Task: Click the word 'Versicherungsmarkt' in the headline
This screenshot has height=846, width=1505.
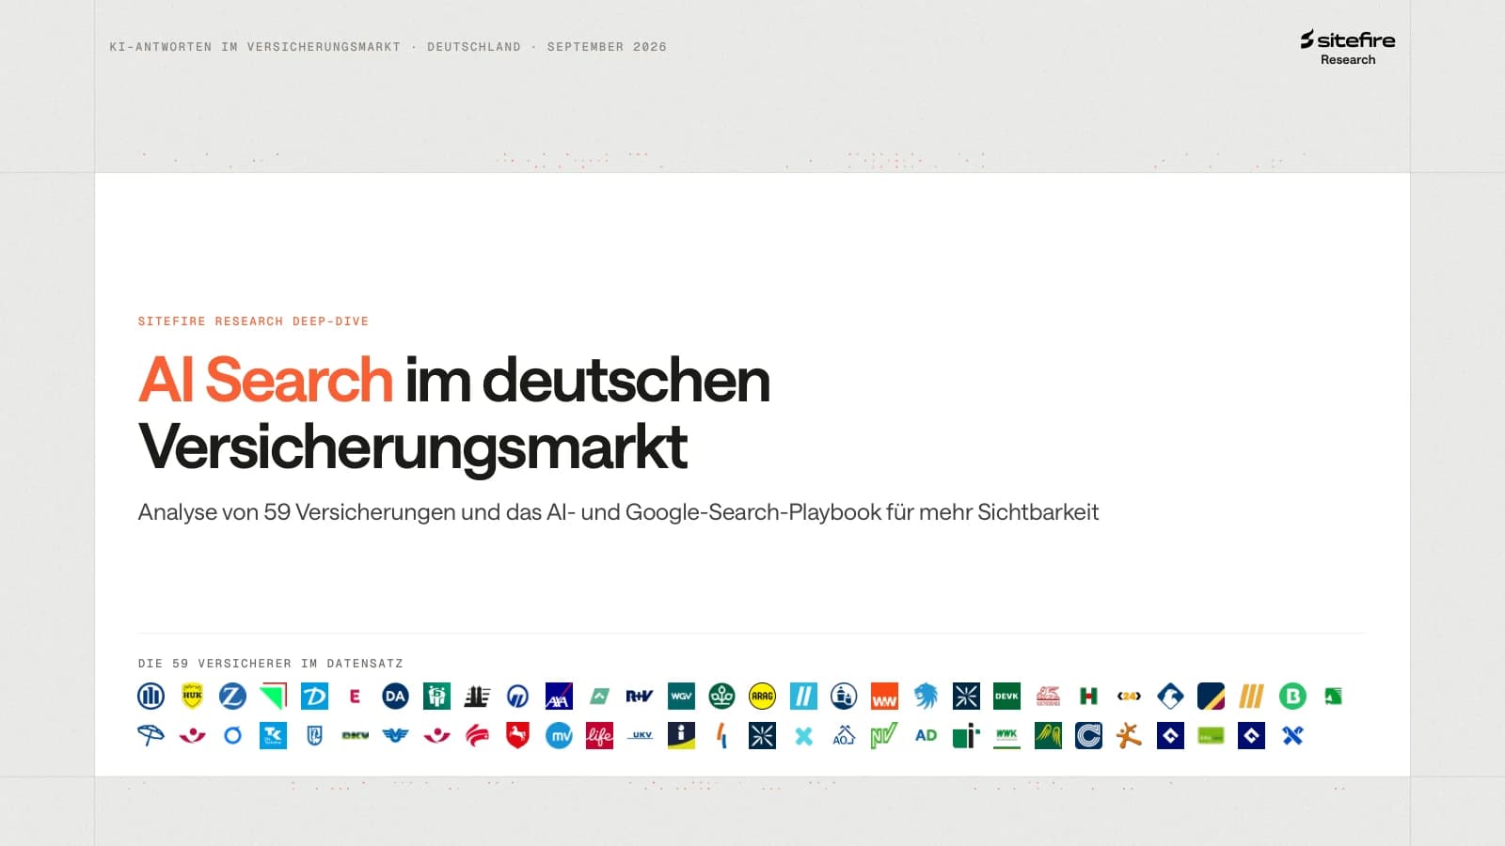Action: 413,446
